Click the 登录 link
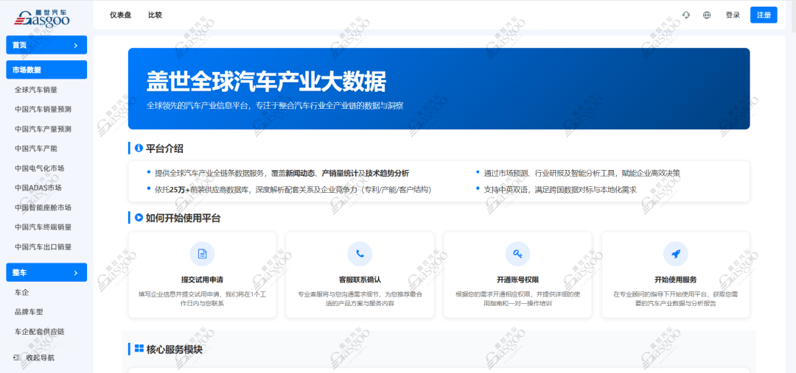The height and width of the screenshot is (373, 796). (x=733, y=15)
